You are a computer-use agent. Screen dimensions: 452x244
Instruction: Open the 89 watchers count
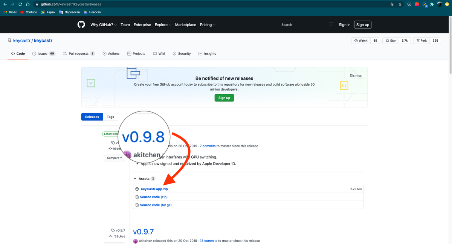[x=375, y=41]
